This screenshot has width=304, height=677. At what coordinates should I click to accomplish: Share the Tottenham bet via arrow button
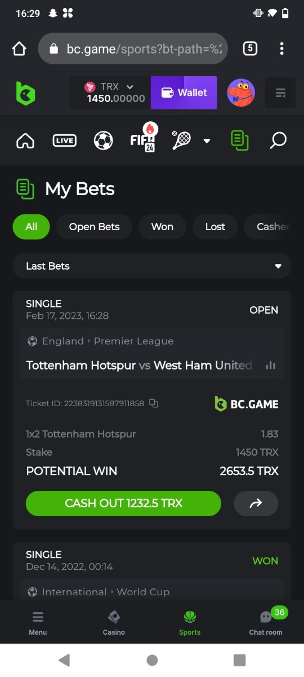click(x=256, y=503)
